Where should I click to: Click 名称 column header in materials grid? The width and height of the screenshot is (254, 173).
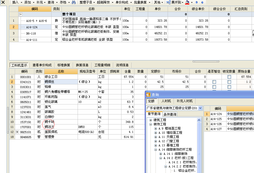[x=61, y=71]
